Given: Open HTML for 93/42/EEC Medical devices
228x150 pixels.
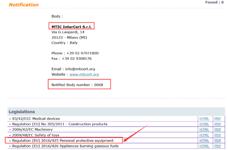Looking at the screenshot, I should point(204,119).
